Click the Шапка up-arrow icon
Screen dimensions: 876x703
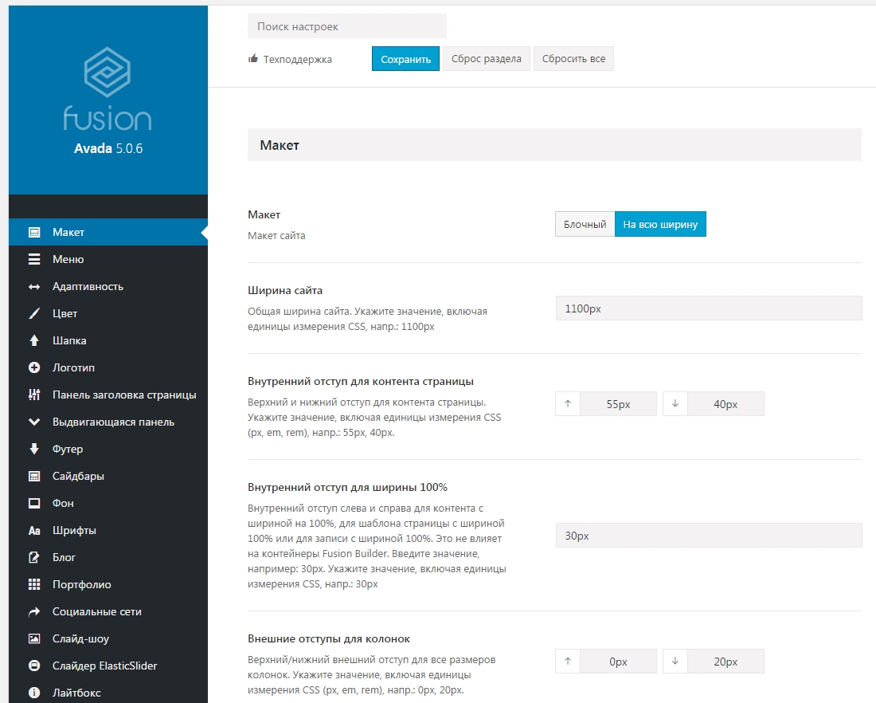34,340
